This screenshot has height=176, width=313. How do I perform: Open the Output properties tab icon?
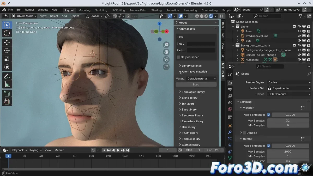click(x=230, y=89)
